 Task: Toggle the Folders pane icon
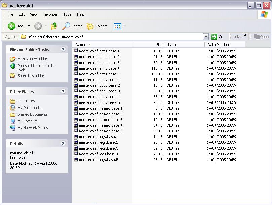[90, 26]
